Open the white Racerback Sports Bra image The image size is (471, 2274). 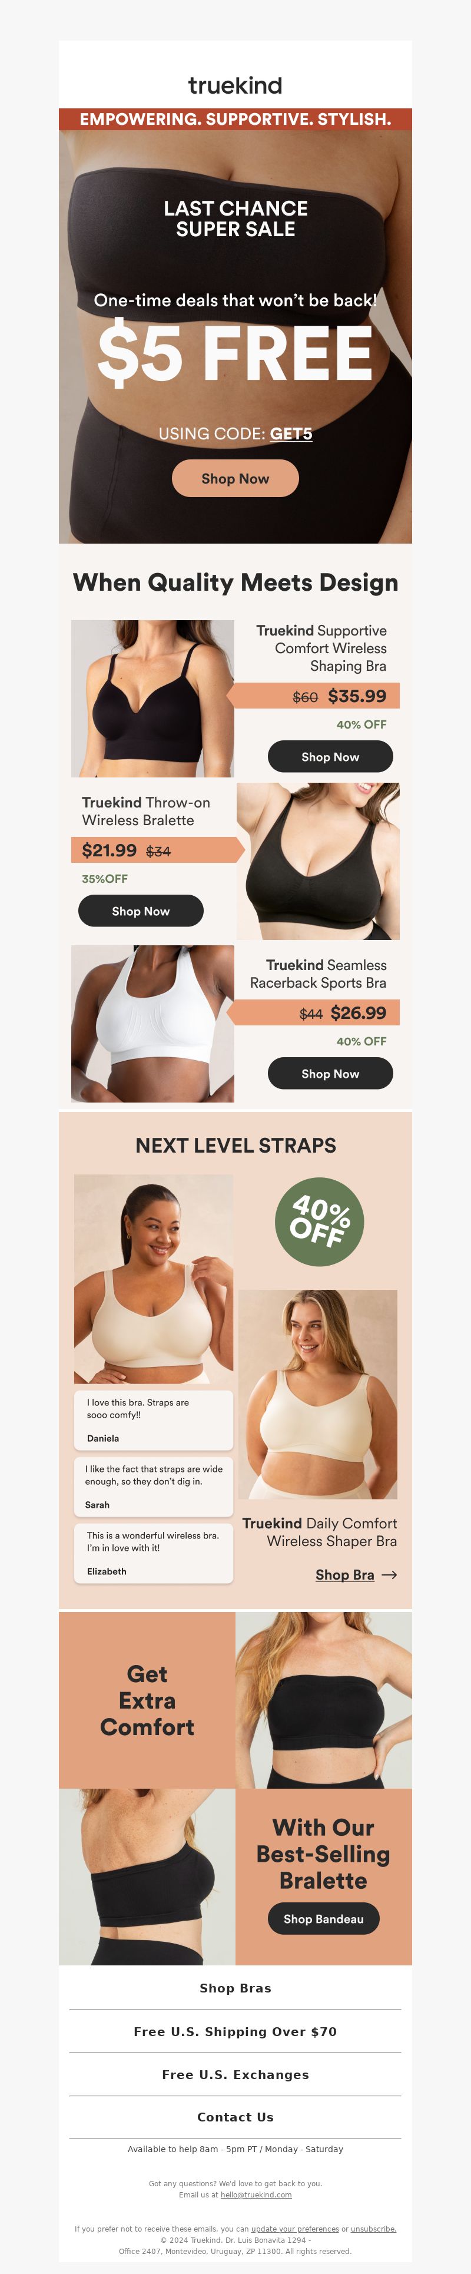coord(152,1024)
